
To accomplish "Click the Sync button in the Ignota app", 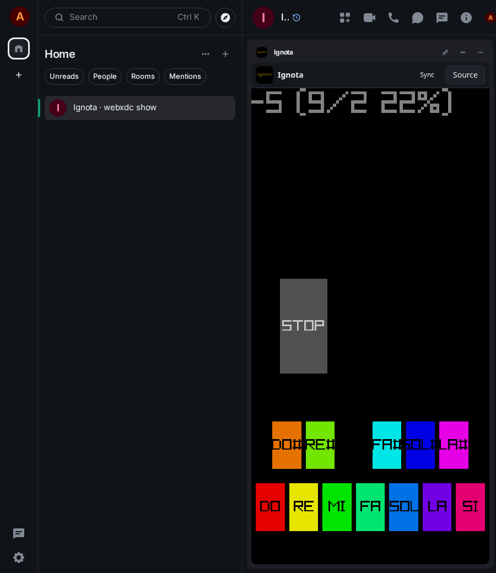I will 427,75.
